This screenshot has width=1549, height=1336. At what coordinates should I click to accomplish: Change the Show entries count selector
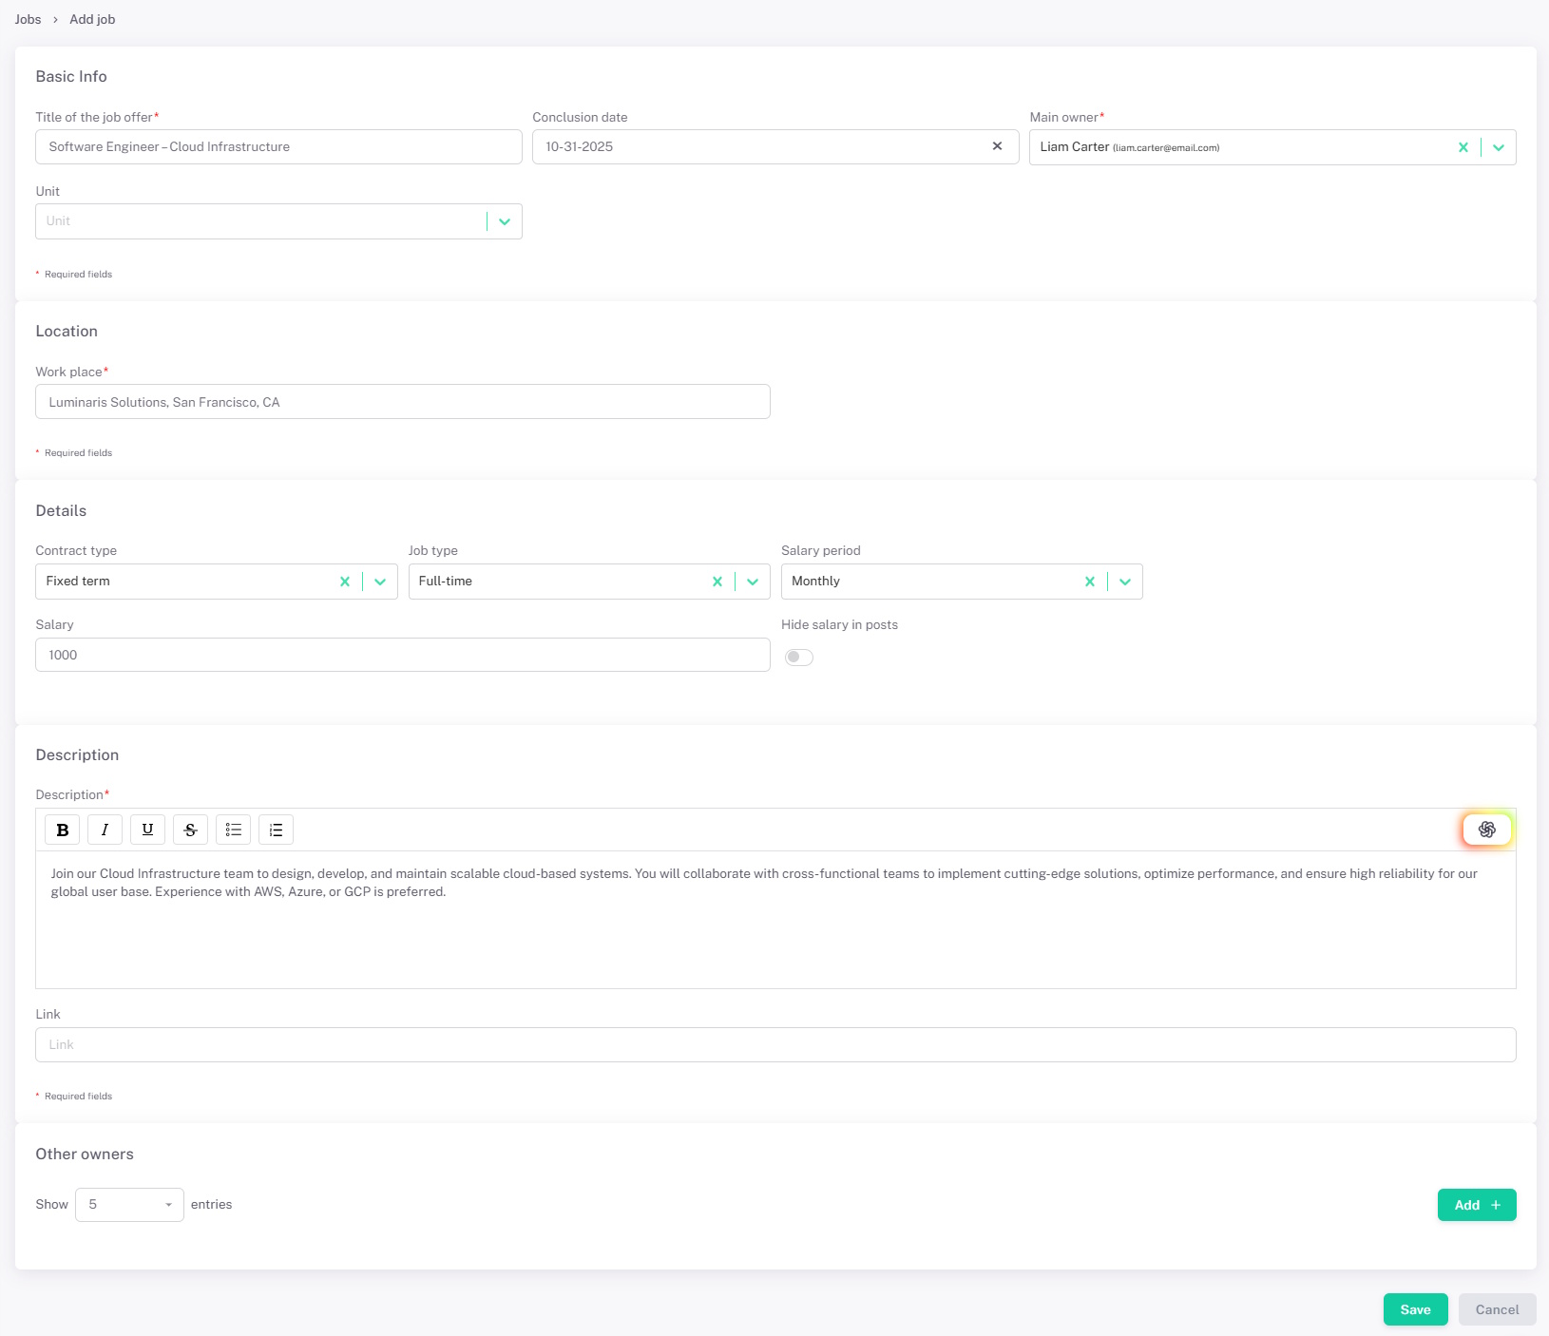pyautogui.click(x=129, y=1204)
